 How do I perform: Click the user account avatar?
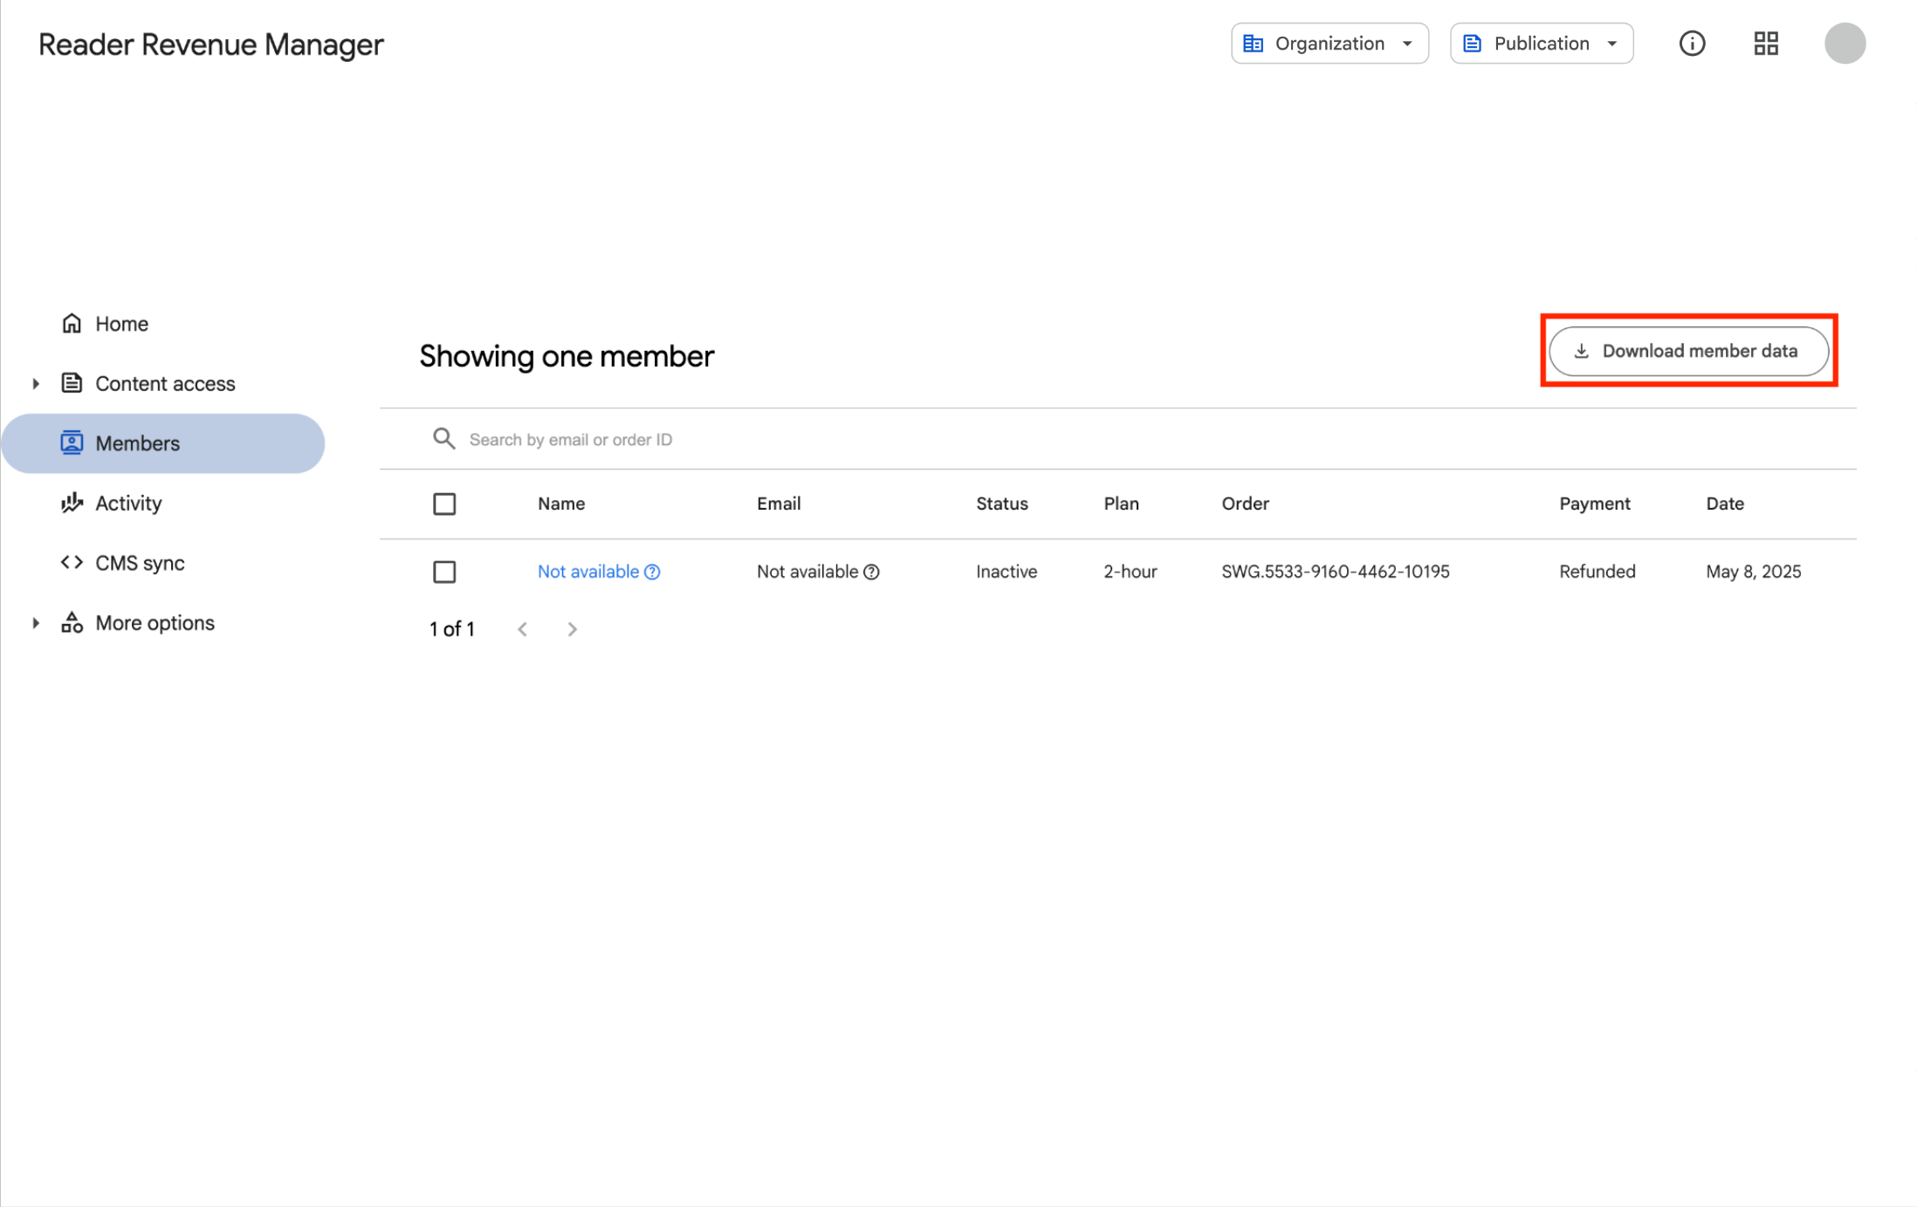click(1844, 44)
